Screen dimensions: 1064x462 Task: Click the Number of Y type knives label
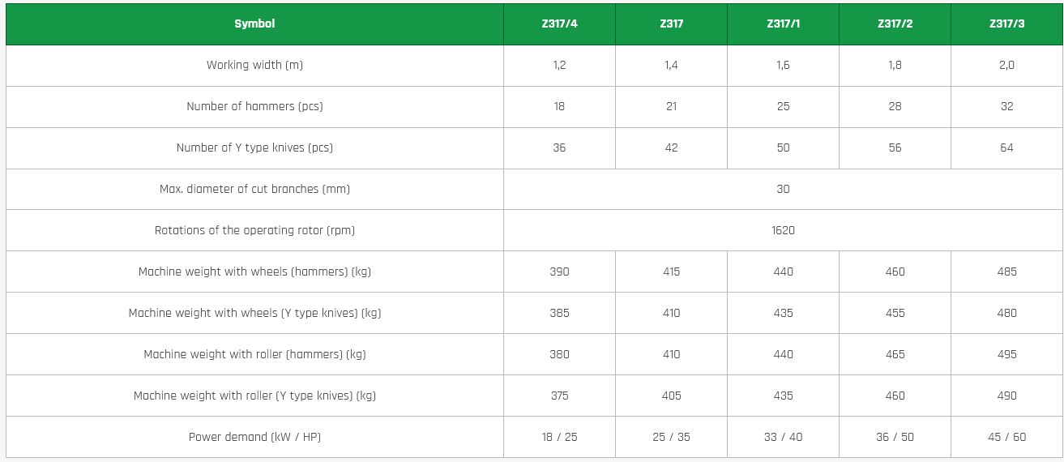(x=254, y=148)
